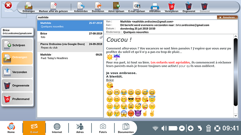This screenshot has width=241, height=135.
Task: Zoom in with the plus button
Action: pyautogui.click(x=191, y=128)
